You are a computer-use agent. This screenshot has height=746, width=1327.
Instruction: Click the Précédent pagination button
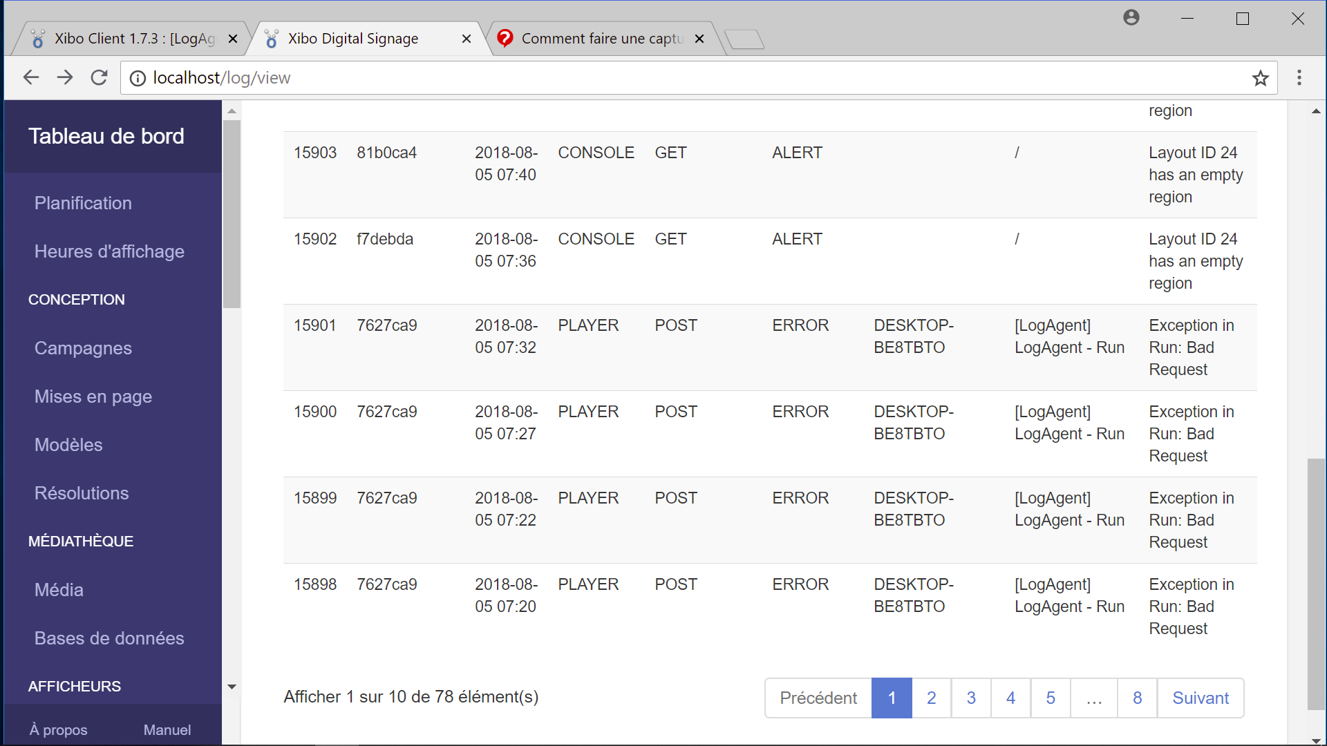(x=818, y=698)
